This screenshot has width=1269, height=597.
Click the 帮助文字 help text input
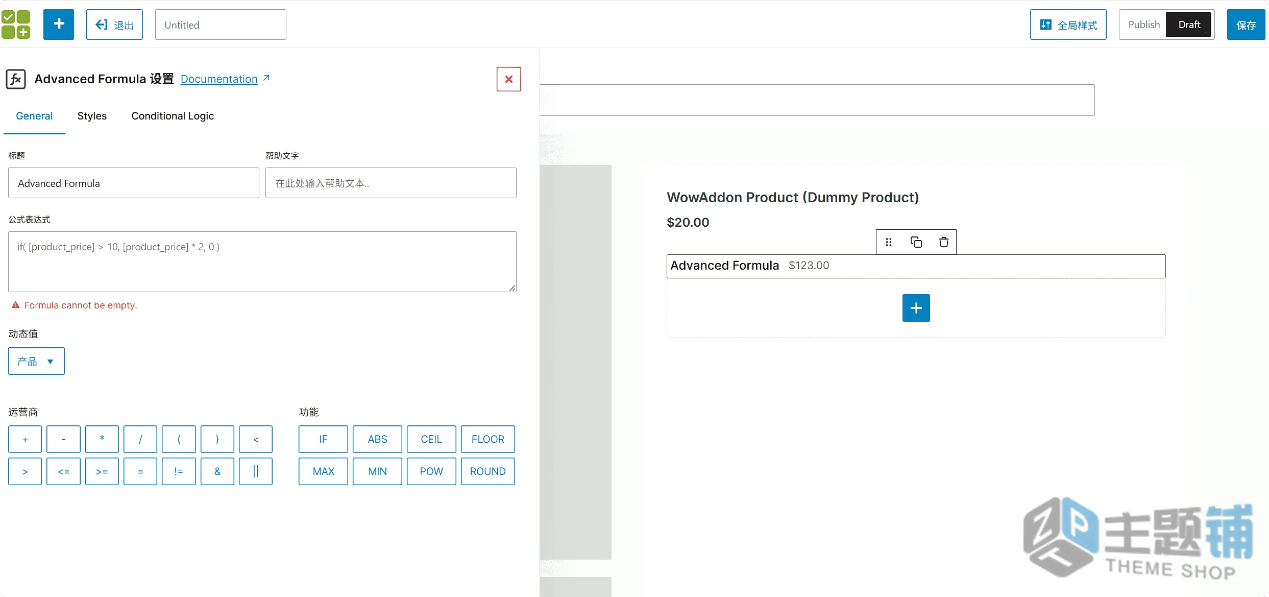point(391,183)
